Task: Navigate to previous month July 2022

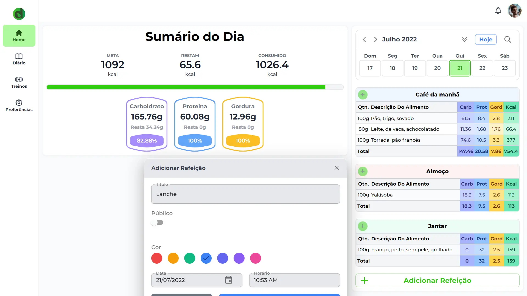Action: (365, 39)
